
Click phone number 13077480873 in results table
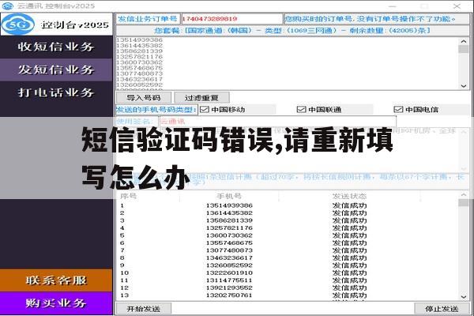229,250
